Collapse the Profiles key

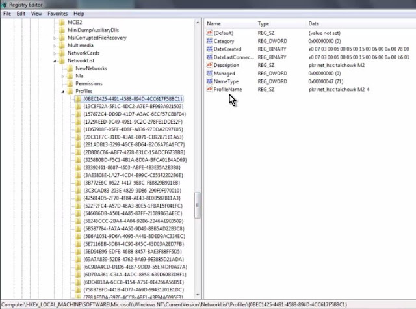[63, 92]
